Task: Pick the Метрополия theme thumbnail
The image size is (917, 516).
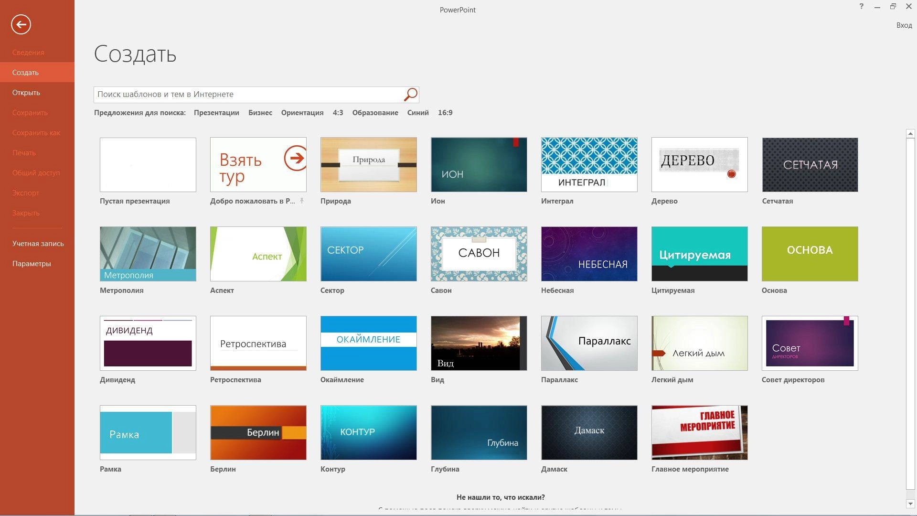Action: click(x=148, y=254)
